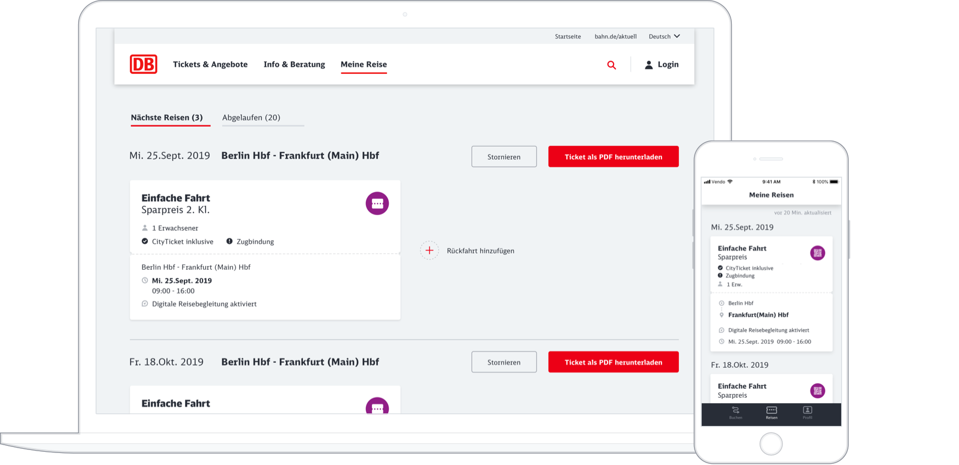This screenshot has width=959, height=465.
Task: Open the Deutsch language dropdown
Action: coord(664,37)
